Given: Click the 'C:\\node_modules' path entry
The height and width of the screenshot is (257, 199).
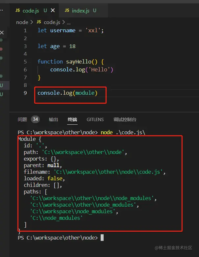Looking at the screenshot, I should tap(56, 218).
